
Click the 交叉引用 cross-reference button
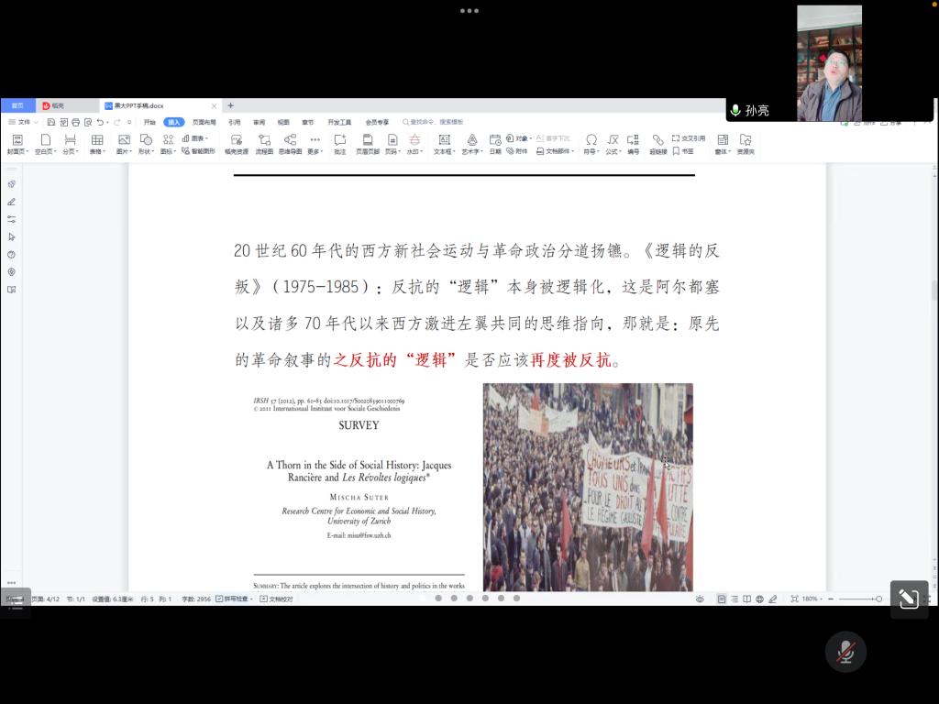click(689, 138)
